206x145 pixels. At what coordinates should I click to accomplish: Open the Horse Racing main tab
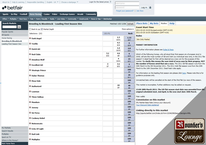(x=35, y=14)
